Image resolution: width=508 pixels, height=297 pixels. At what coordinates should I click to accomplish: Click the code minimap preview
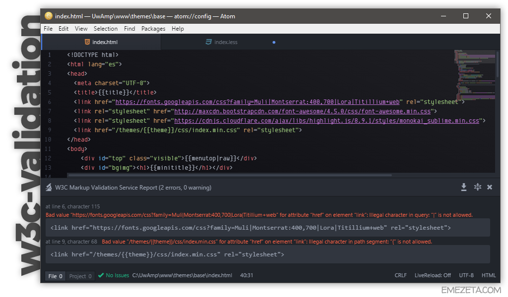tap(474, 75)
